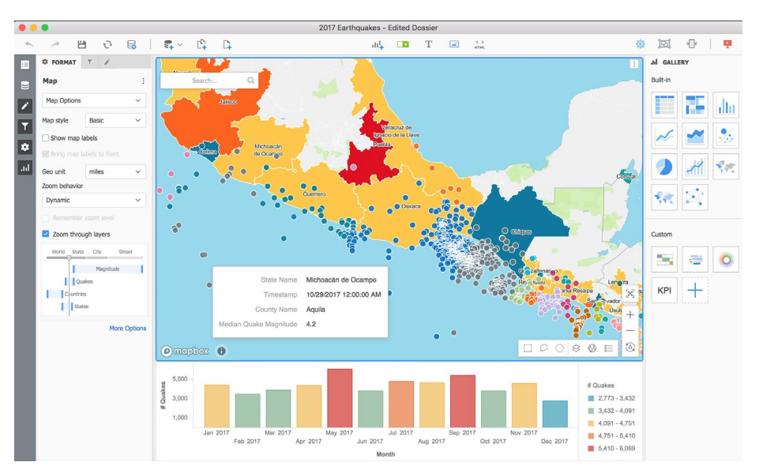The image size is (763, 466).
Task: Click the More Options link
Action: (x=128, y=328)
